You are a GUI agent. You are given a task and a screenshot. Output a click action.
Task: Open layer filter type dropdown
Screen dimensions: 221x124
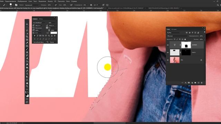click(174, 33)
